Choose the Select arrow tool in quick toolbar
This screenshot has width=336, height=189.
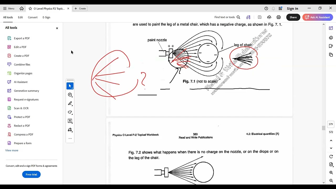tap(70, 86)
